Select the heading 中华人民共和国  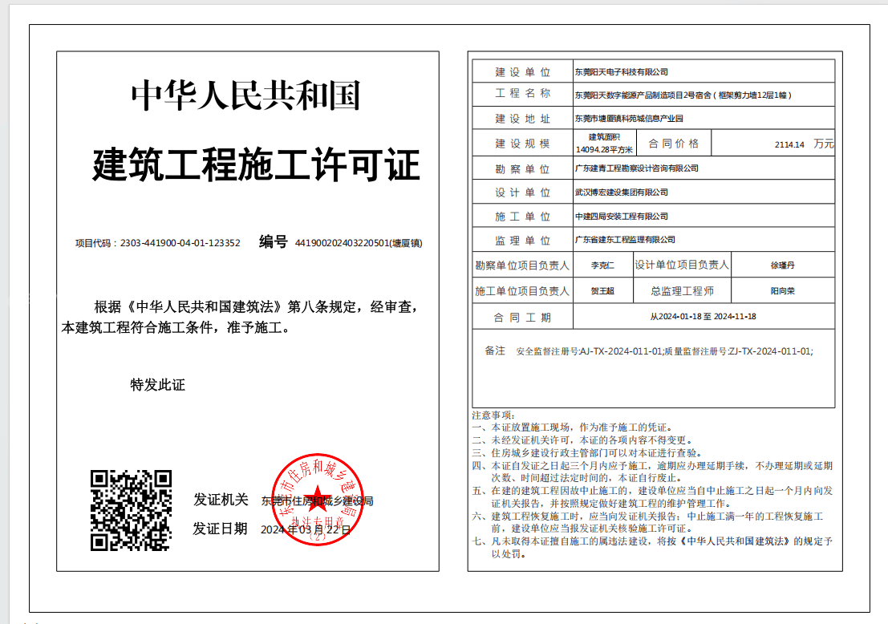pos(245,96)
